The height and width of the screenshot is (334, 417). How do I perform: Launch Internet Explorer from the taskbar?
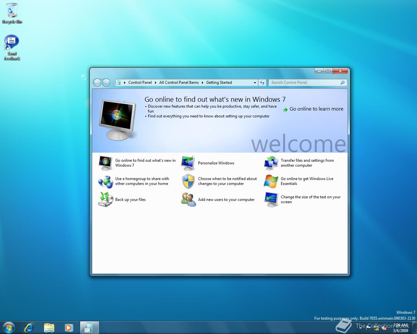tap(29, 327)
